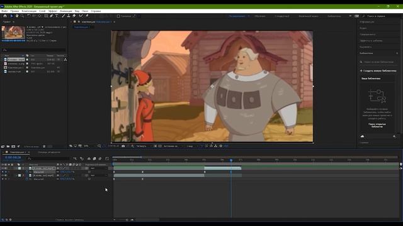The height and width of the screenshot is (226, 403).
Task: Open the parent dropdown of first layer
Action: click(98, 168)
